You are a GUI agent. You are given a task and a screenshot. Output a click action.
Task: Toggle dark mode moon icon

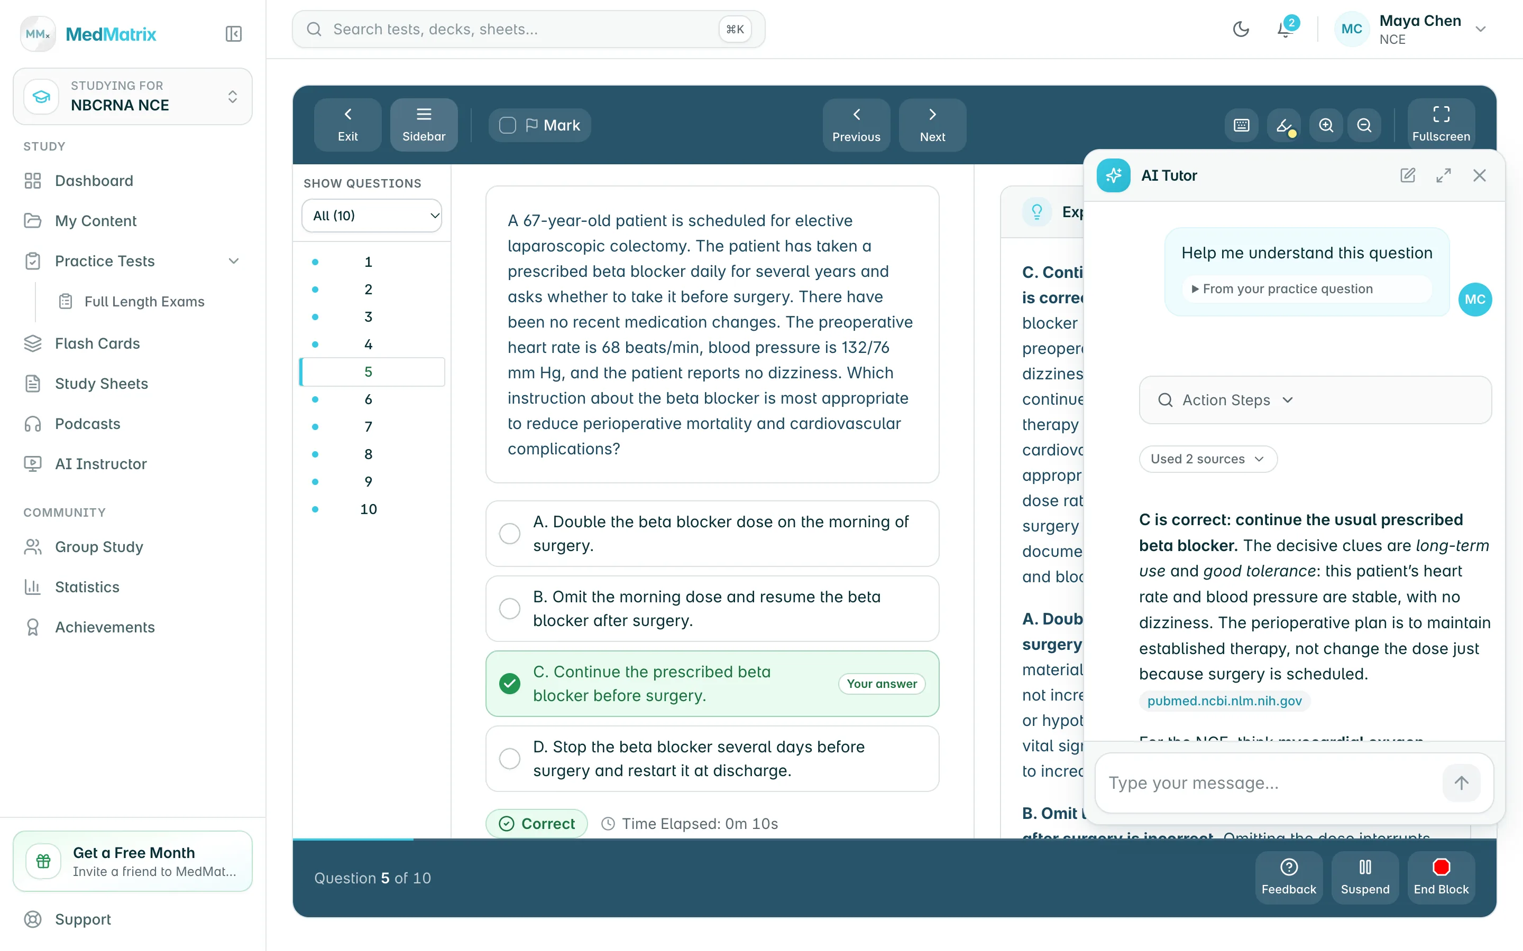1241,30
